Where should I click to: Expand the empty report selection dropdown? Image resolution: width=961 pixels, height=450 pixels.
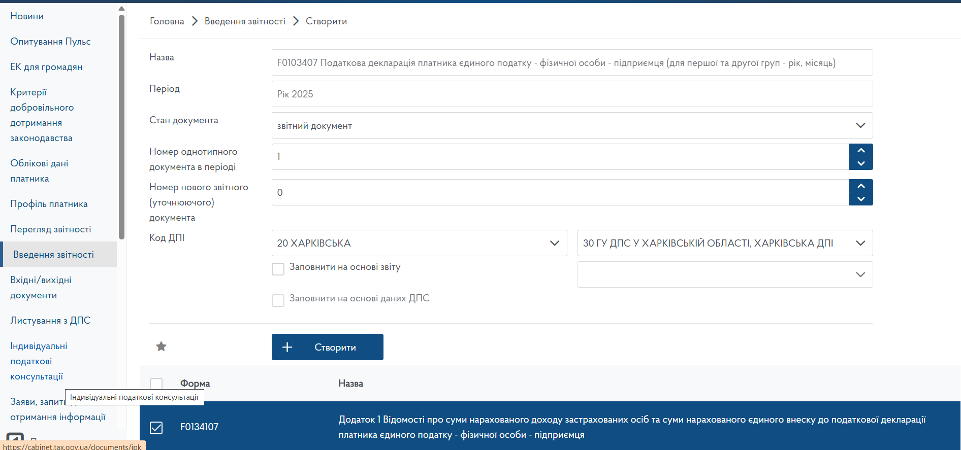[x=725, y=274]
